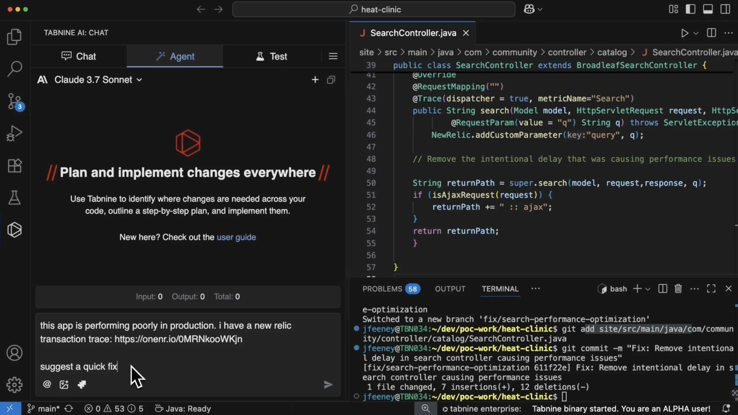Kill the terminal with trash icon

pyautogui.click(x=678, y=288)
